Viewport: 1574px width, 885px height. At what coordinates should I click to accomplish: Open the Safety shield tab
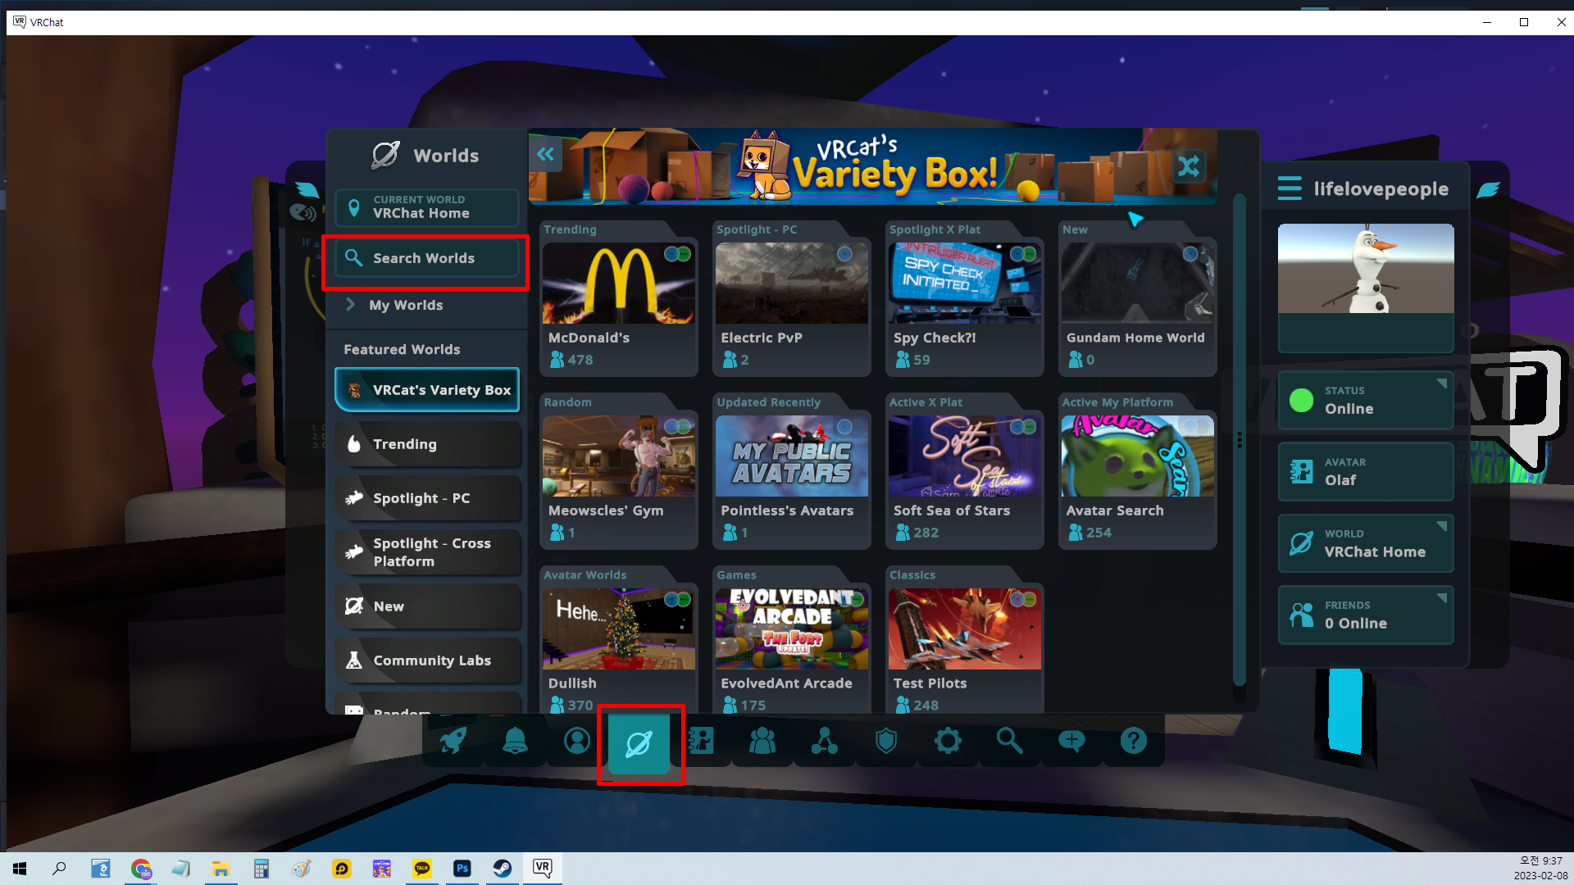[x=886, y=741]
